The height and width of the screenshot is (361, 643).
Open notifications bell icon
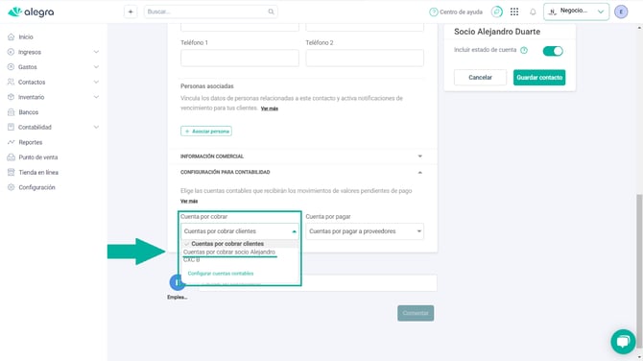tap(533, 12)
